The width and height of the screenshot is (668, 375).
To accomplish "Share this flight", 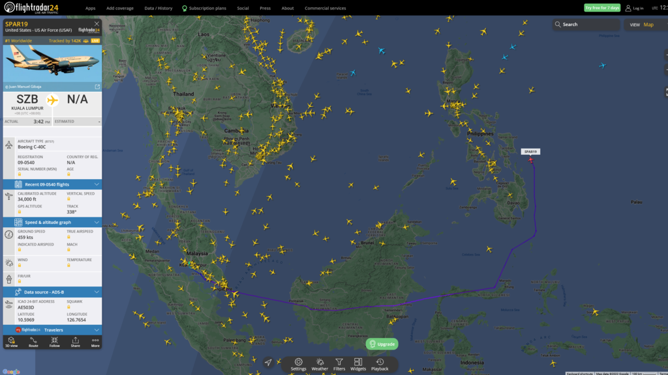I will 76,342.
